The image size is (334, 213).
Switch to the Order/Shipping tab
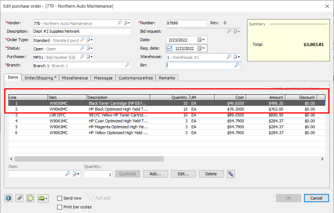click(40, 78)
